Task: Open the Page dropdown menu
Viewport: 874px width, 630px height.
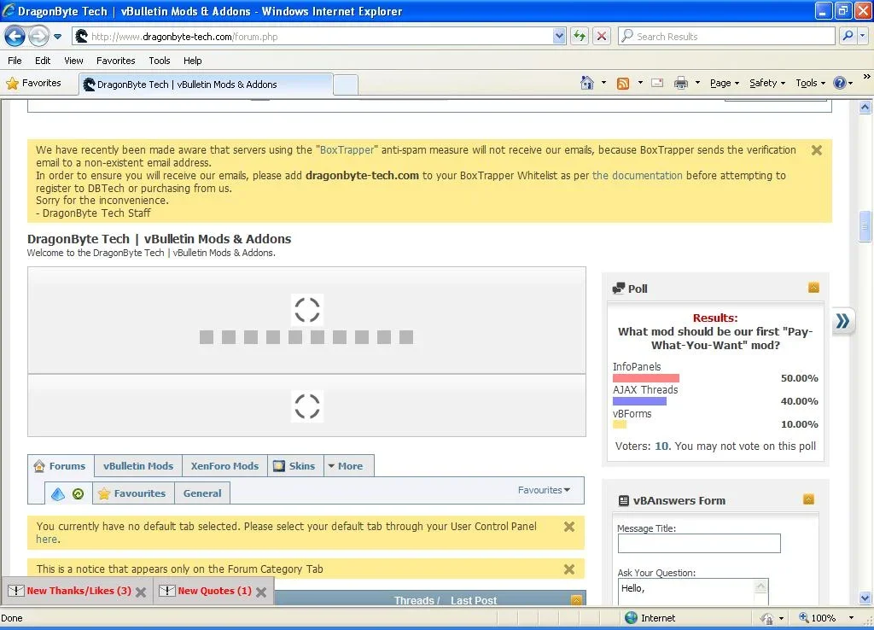Action: [x=725, y=83]
